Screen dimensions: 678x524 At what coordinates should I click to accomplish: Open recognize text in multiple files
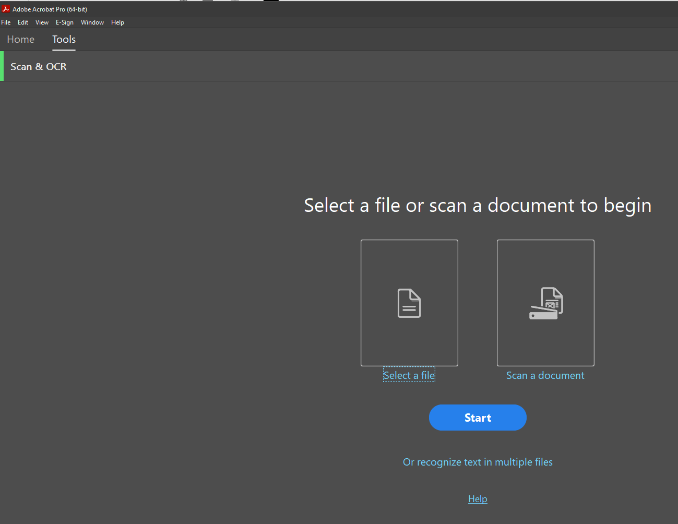point(478,462)
